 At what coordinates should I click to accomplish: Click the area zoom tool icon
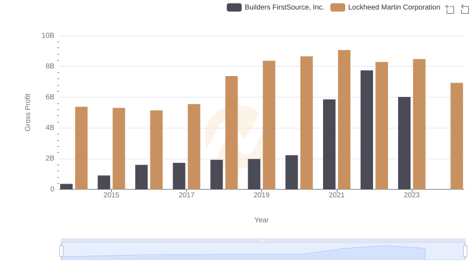coord(450,9)
